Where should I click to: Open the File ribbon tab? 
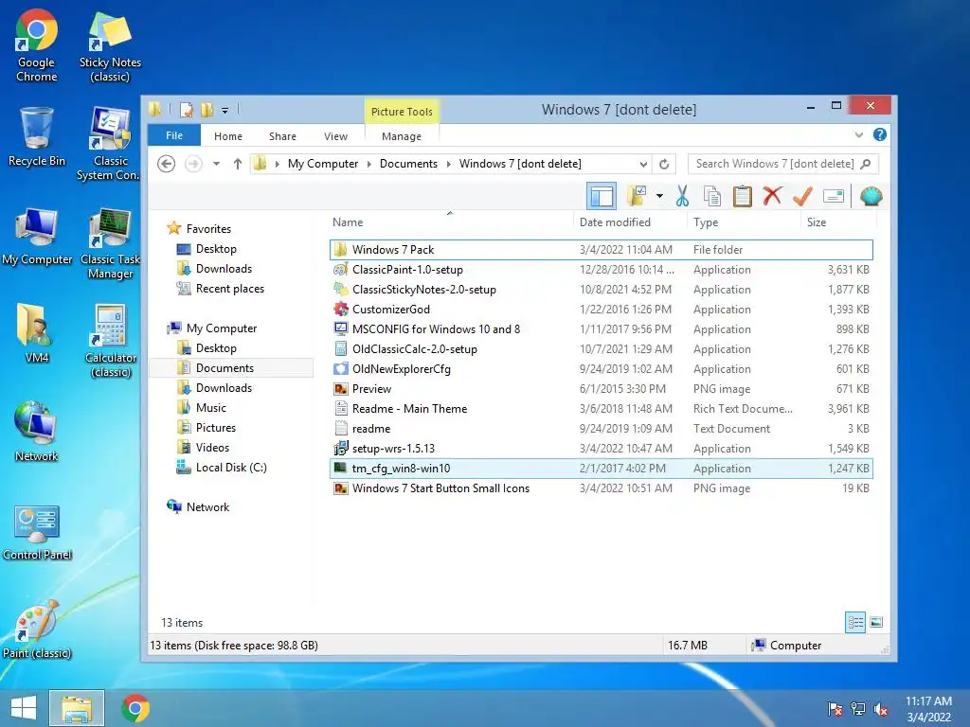click(x=174, y=135)
